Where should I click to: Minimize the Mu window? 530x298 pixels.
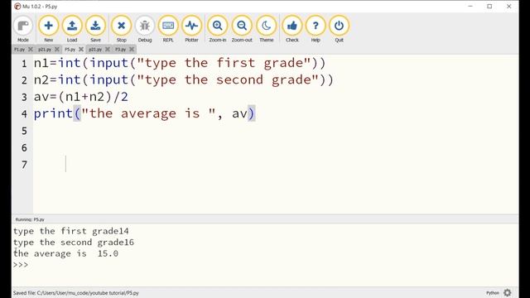tap(470, 6)
